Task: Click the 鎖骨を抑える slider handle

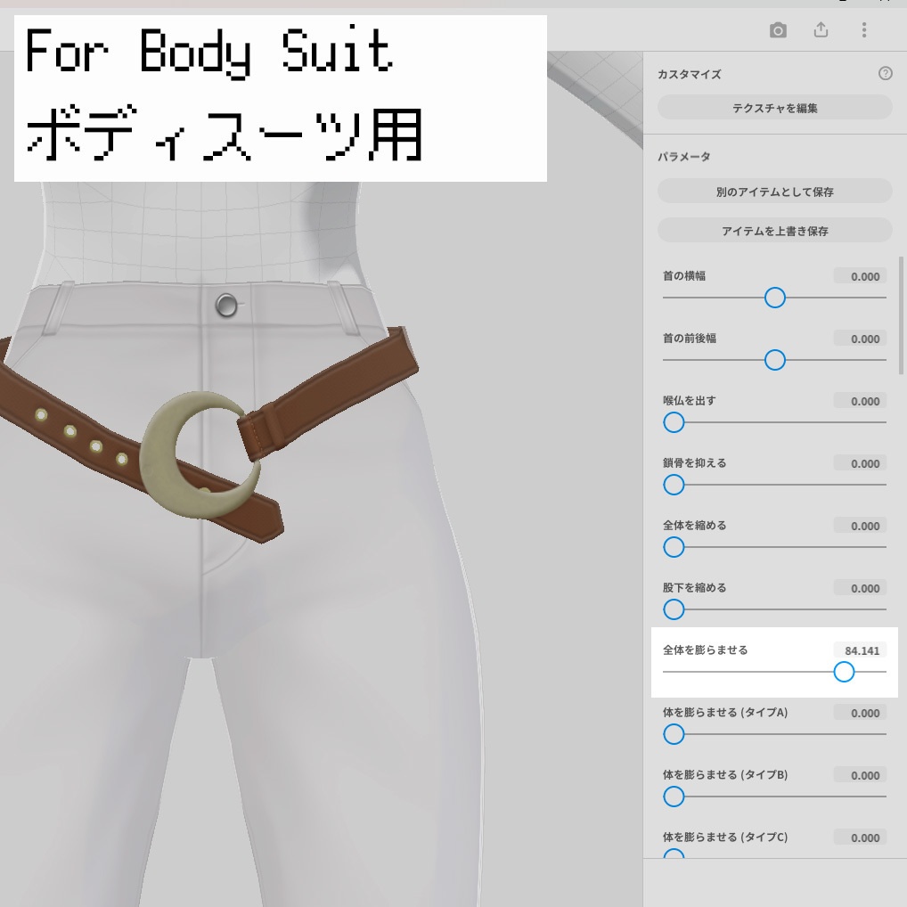Action: 674,485
